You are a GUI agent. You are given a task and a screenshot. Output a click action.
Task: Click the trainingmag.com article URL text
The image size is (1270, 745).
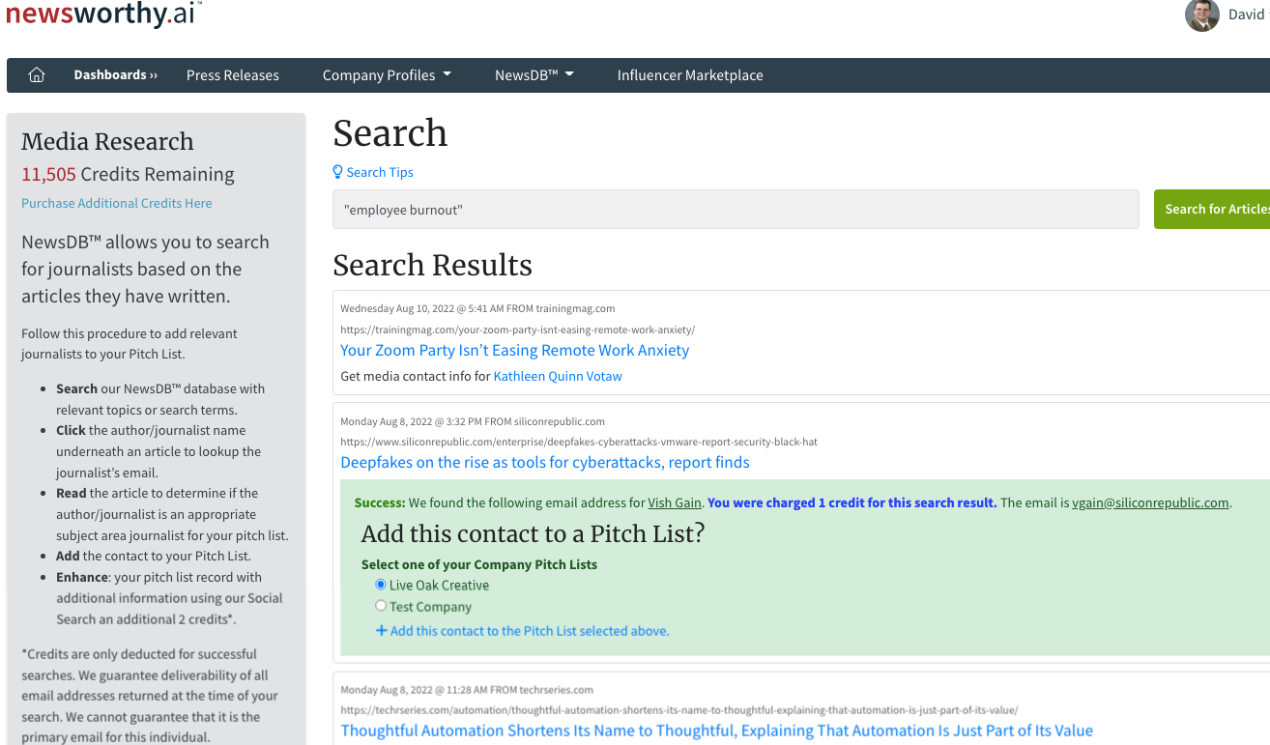pyautogui.click(x=517, y=330)
